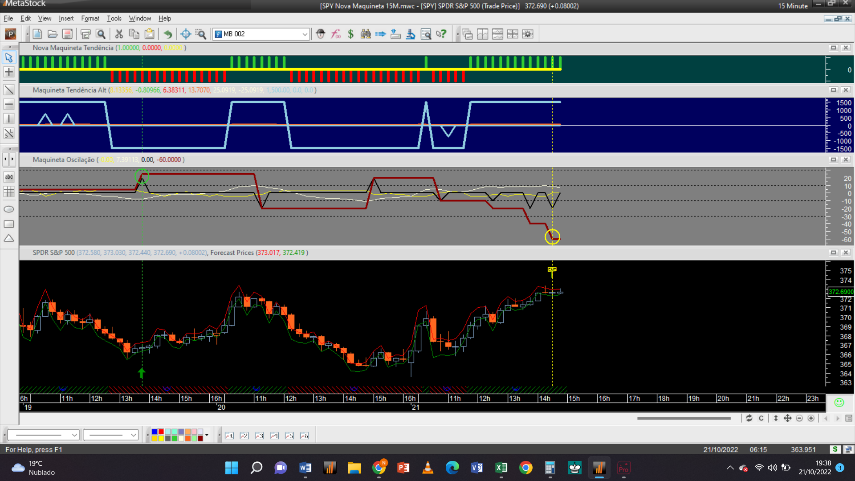Select the trendline drawing tool
855x481 pixels.
pos(9,90)
